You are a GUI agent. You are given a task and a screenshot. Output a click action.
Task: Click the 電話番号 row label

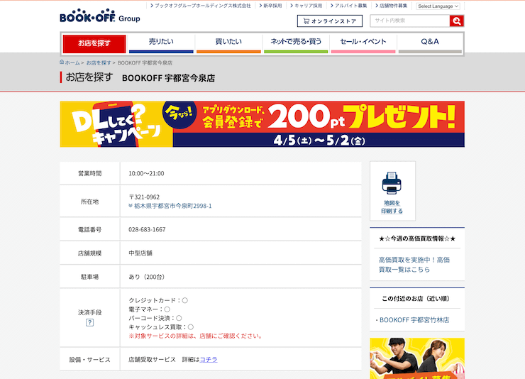point(89,230)
